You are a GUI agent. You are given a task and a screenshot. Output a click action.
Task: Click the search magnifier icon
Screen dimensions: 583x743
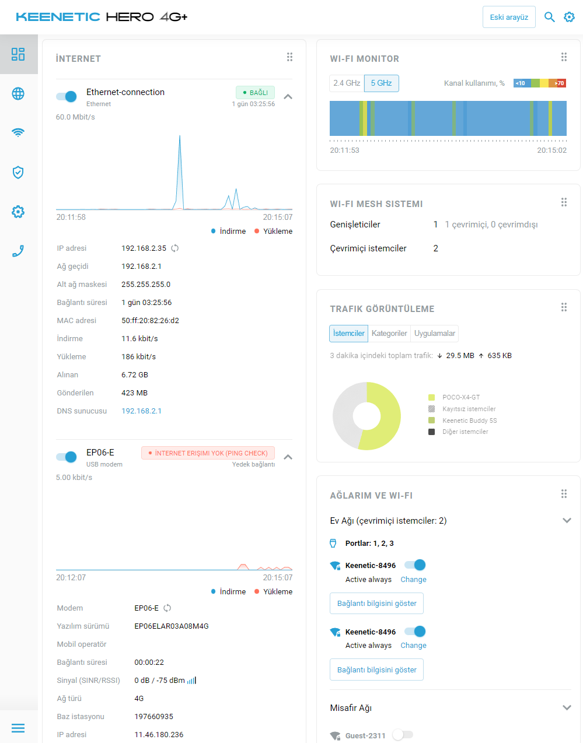(x=549, y=17)
